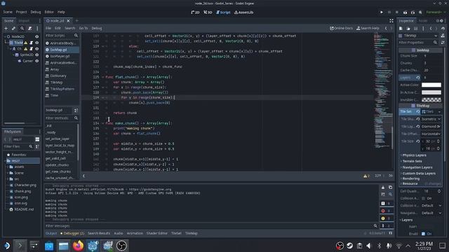
Task: Open the Scene dock's three-dot options menu
Action: coord(37,28)
